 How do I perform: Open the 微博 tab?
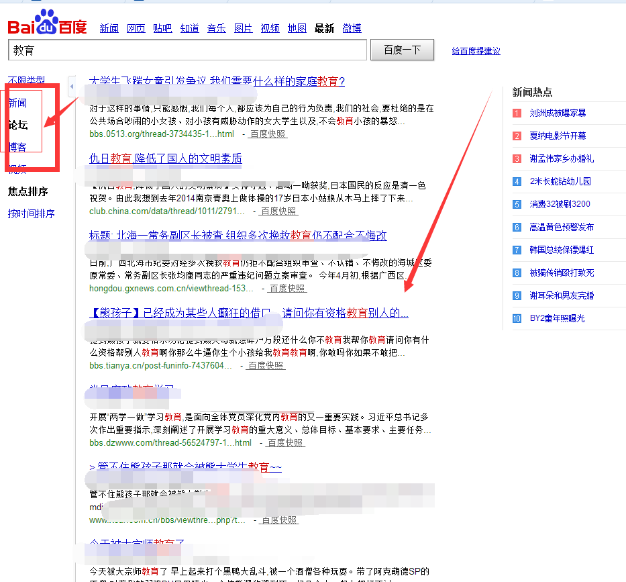tap(352, 28)
